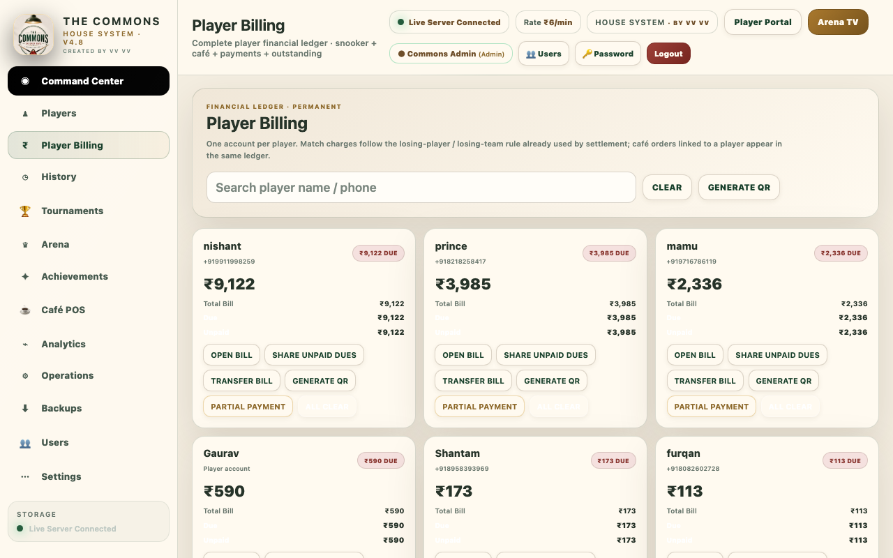Viewport: 893px width, 558px height.
Task: Click the sidebar Users people icon
Action: coord(25,442)
